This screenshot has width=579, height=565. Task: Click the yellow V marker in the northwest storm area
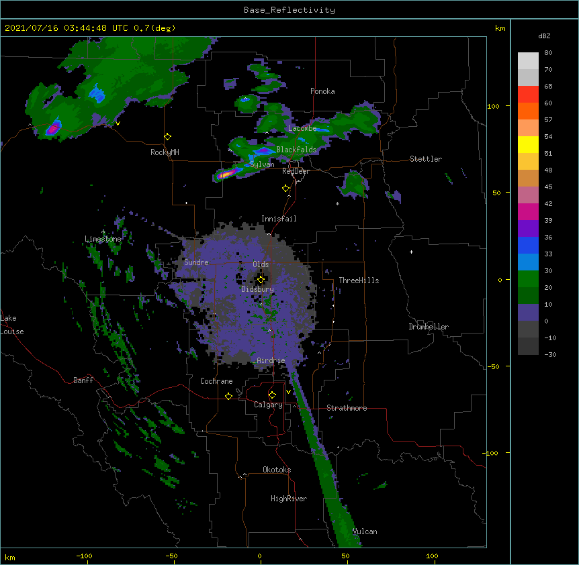(118, 123)
